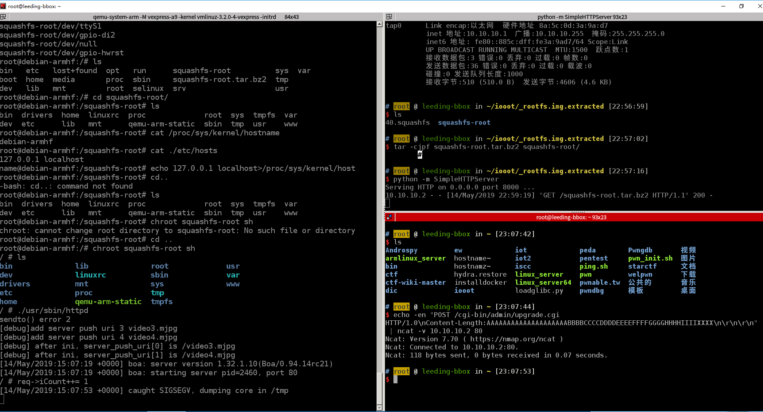Click the left pane scrollbar down arrow
Image resolution: width=763 pixels, height=412 pixels.
pyautogui.click(x=379, y=407)
